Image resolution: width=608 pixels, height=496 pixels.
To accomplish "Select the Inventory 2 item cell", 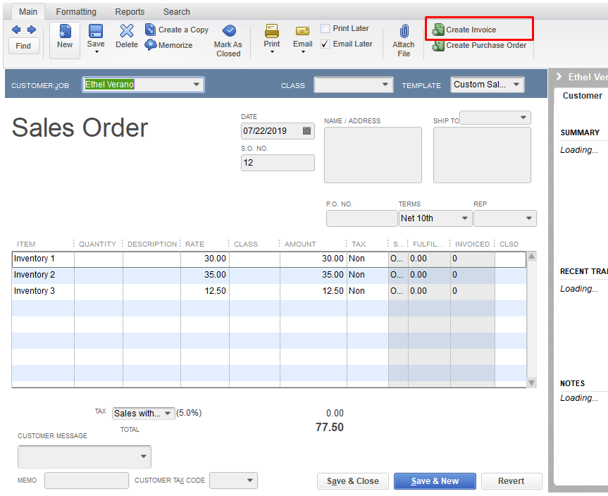I will (x=43, y=275).
